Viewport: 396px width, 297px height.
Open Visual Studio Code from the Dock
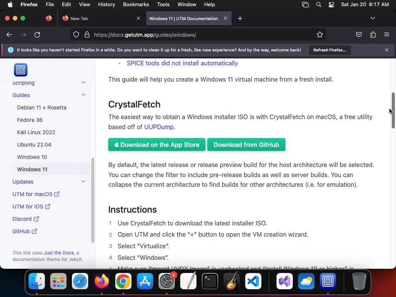pos(253,281)
